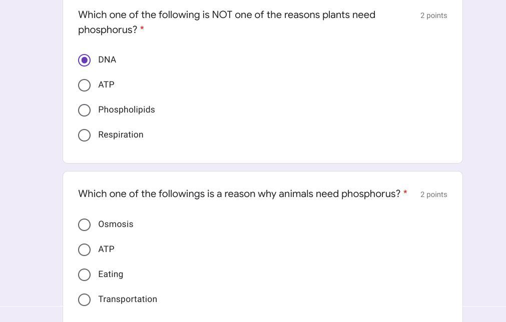Click the 'Respiration' option label text

(121, 134)
